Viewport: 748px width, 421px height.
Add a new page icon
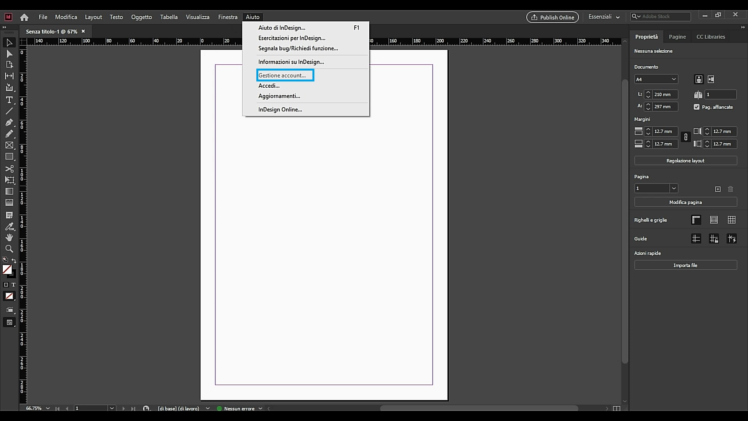click(718, 189)
